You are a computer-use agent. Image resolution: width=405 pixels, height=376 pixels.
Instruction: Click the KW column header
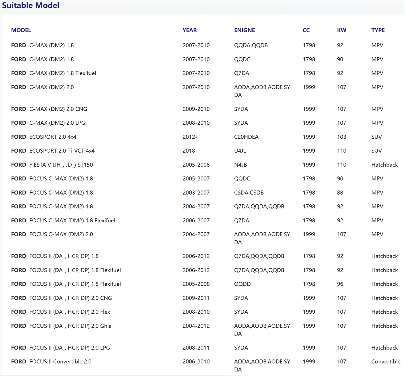(342, 30)
